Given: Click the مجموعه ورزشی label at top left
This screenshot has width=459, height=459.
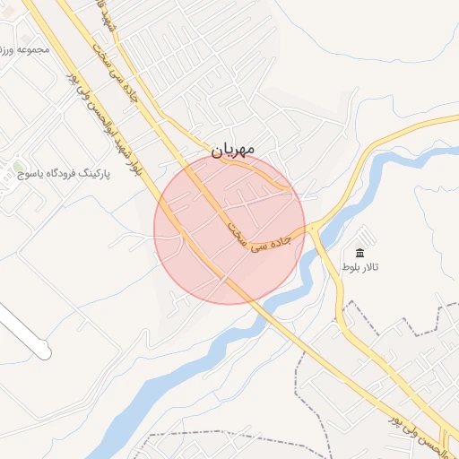Looking at the screenshot, I should point(24,49).
